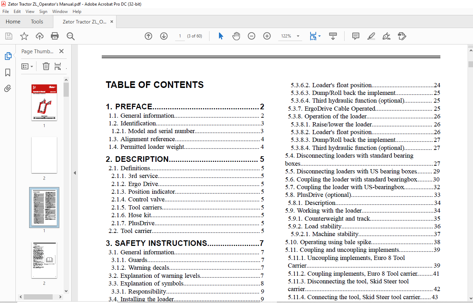Click the upload to cloud icon

[40, 36]
